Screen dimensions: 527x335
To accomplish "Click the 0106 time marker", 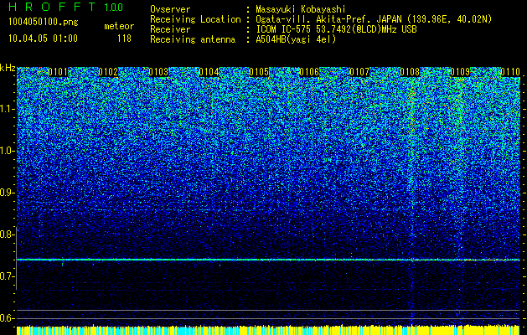I will coord(309,72).
